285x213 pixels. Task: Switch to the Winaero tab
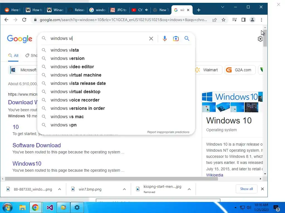click(x=55, y=10)
